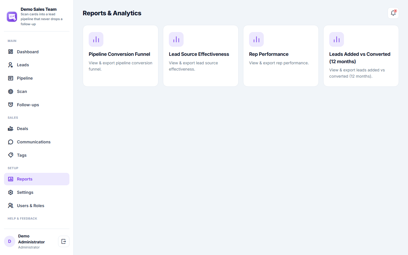Viewport: 408px width, 255px height.
Task: Click the Reports & Analytics heading
Action: click(112, 13)
